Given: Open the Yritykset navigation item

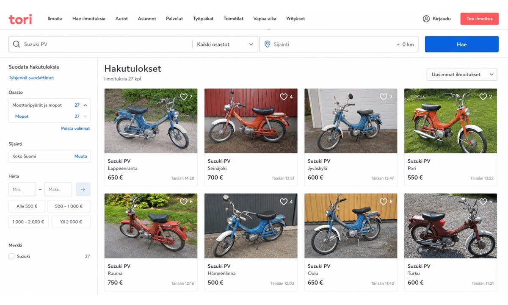Looking at the screenshot, I should (x=295, y=19).
